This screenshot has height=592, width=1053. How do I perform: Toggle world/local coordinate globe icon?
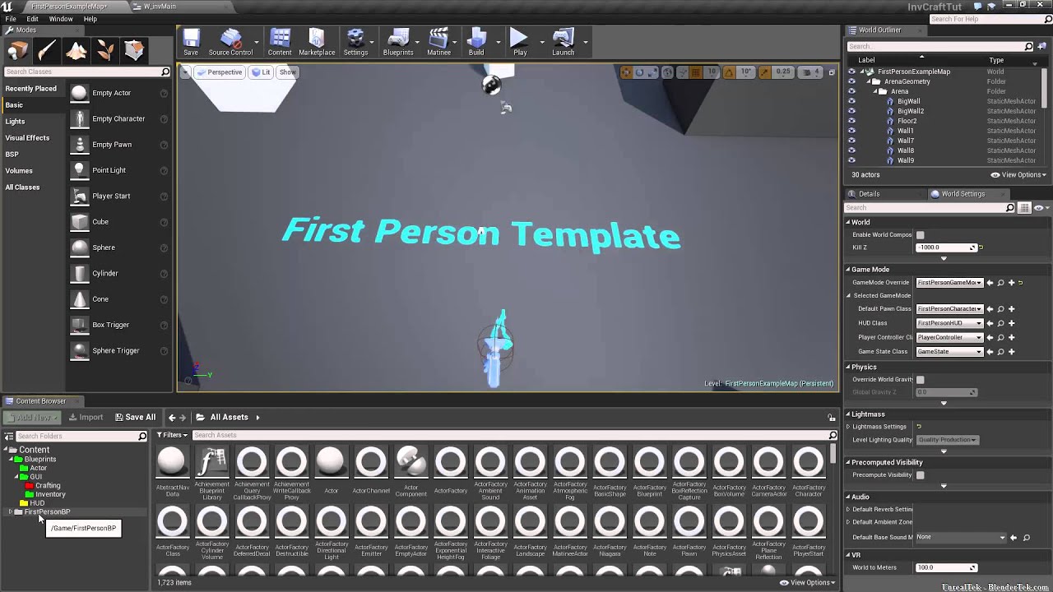pos(668,72)
